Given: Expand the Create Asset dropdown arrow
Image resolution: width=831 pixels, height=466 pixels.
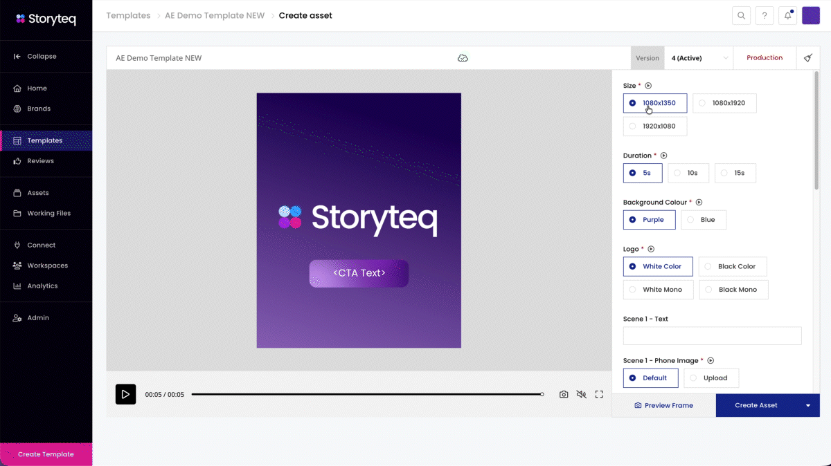Looking at the screenshot, I should click(808, 406).
